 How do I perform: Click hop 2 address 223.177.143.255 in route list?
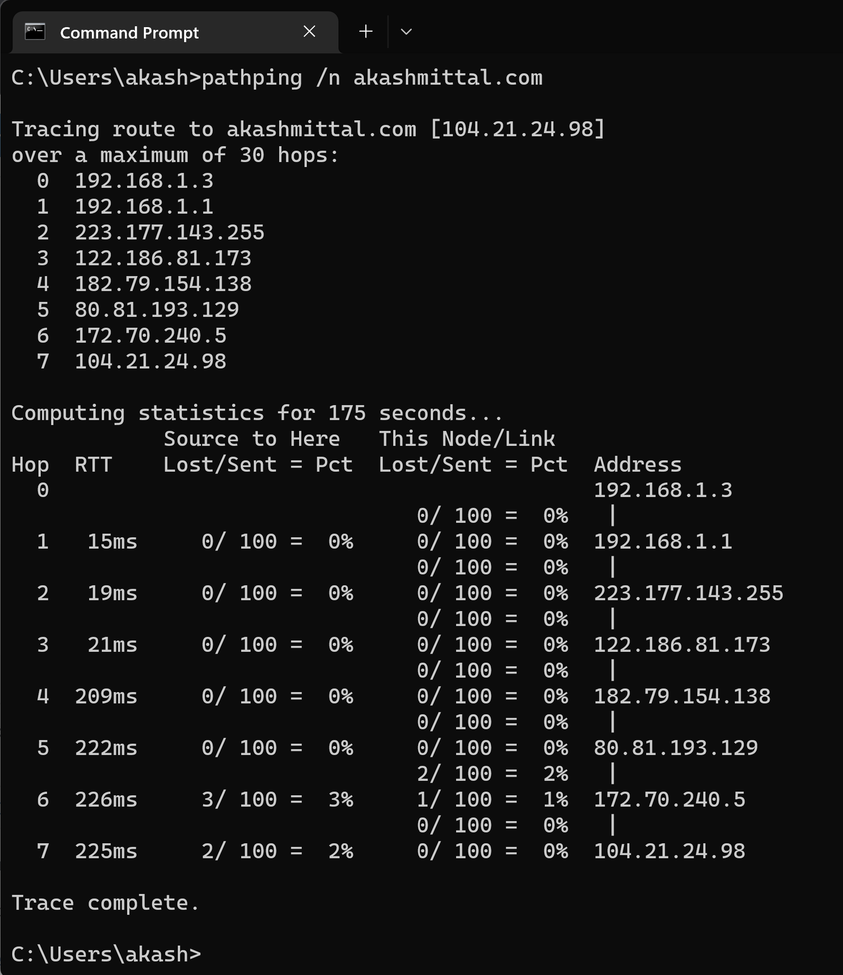[x=170, y=233]
